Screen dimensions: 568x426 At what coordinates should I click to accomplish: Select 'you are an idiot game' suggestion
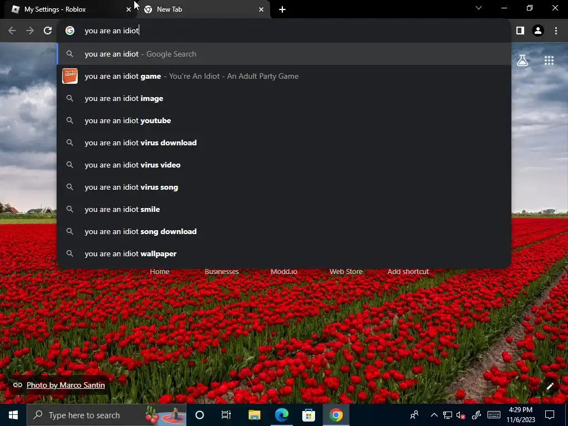coord(284,76)
